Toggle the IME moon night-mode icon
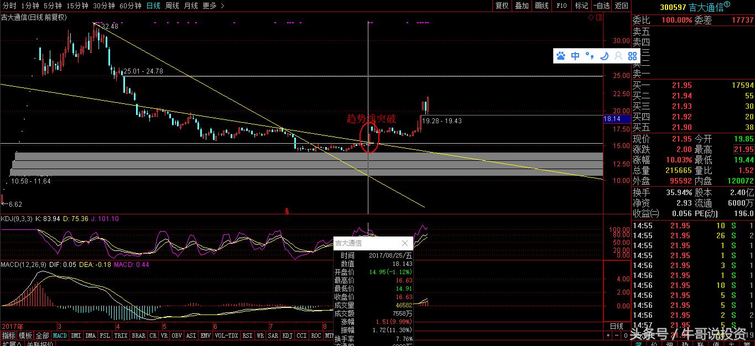Screen dimensions: 755x346 [604, 56]
